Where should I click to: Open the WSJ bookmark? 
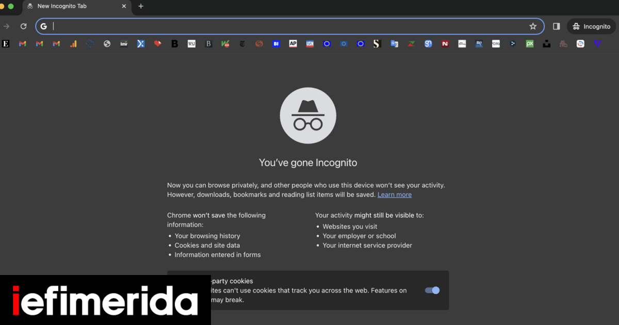[191, 44]
